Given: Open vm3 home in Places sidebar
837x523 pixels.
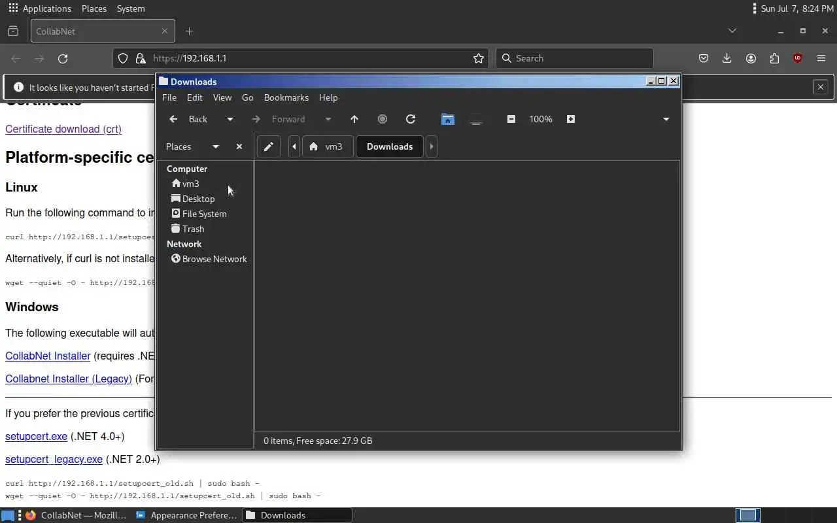Looking at the screenshot, I should click(x=185, y=184).
